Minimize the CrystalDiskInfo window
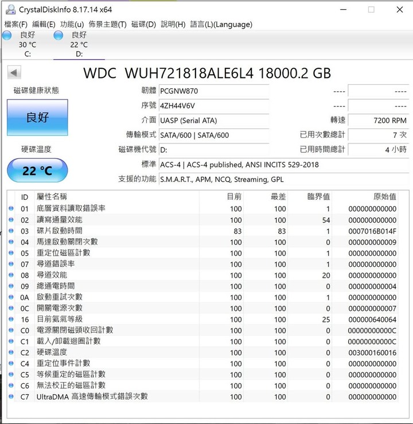Screen dimensions: 413x424 343,10
